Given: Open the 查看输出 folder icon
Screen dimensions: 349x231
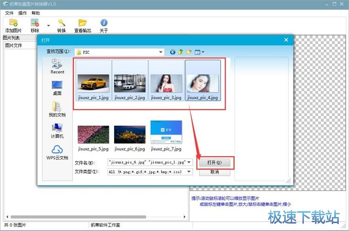Looking at the screenshot, I should pos(82,23).
